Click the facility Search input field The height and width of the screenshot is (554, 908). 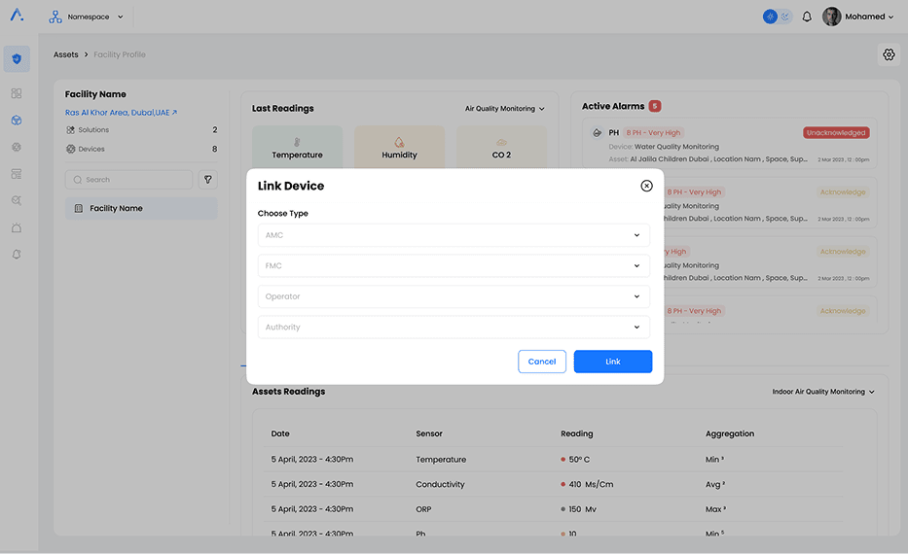pos(129,180)
